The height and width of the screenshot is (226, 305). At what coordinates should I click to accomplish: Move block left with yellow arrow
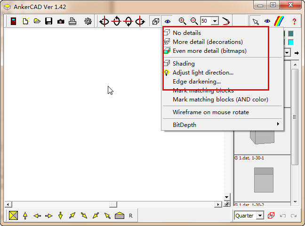point(37,216)
